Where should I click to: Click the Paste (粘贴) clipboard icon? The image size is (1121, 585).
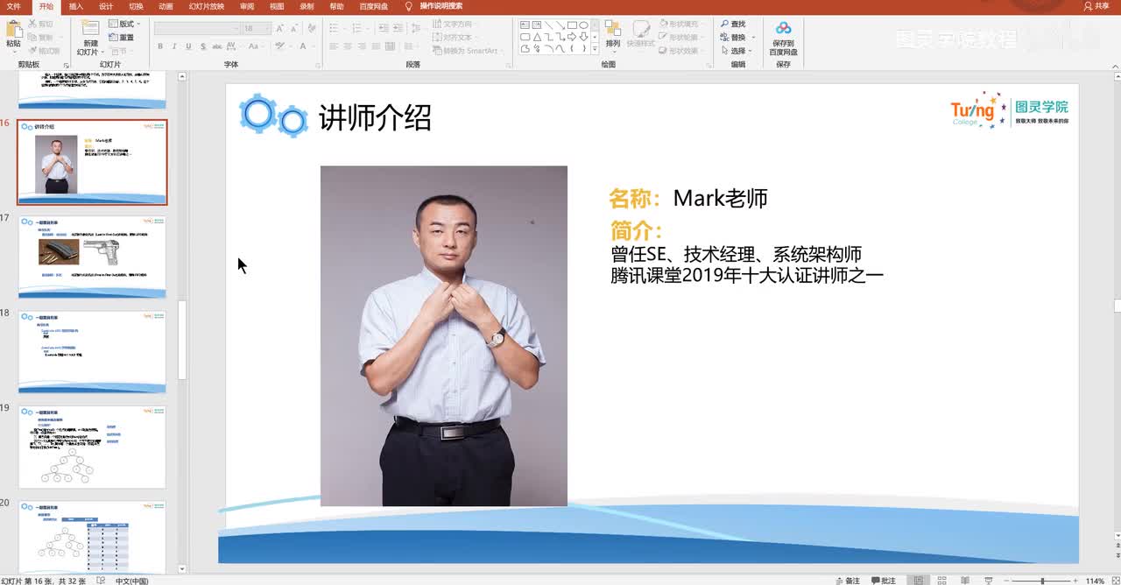point(13,29)
